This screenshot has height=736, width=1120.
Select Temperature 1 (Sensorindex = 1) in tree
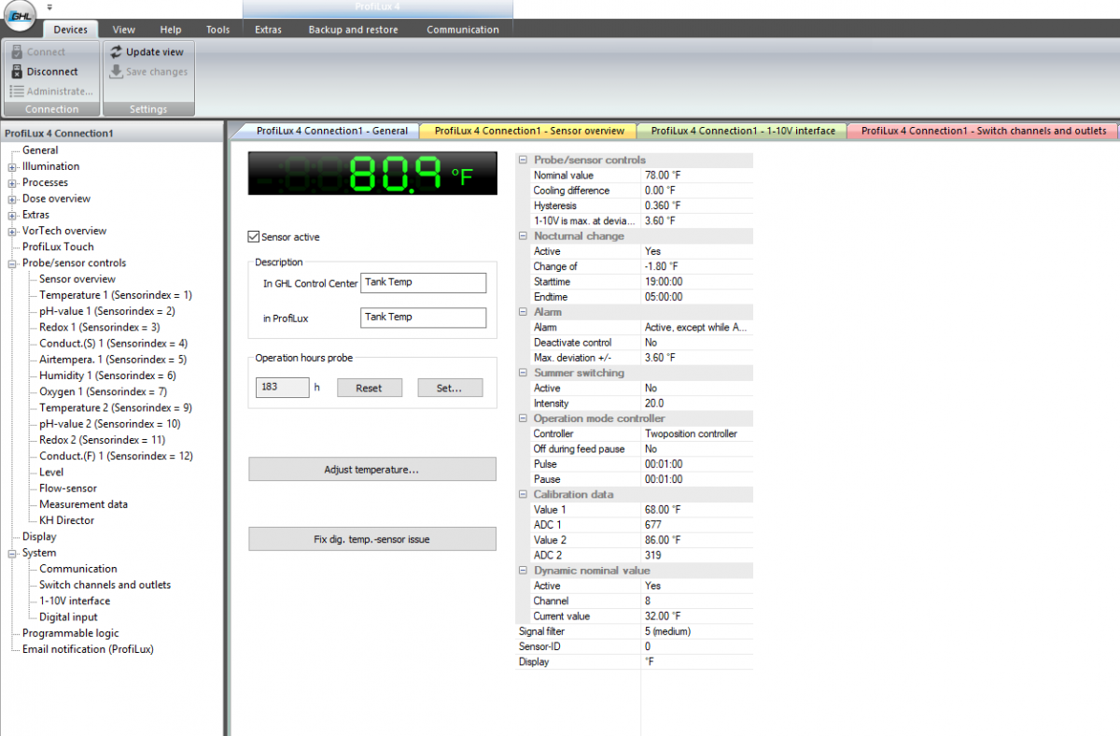116,295
